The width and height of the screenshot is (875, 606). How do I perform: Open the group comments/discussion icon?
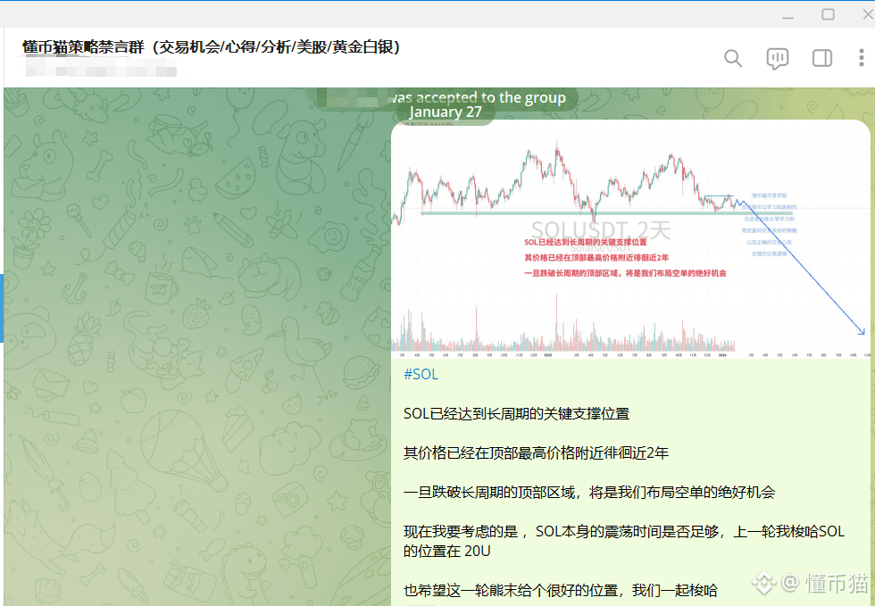[778, 58]
